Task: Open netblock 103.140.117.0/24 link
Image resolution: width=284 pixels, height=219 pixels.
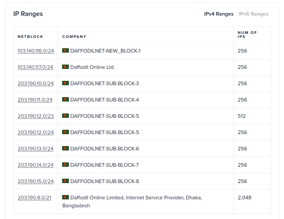Action: click(35, 67)
